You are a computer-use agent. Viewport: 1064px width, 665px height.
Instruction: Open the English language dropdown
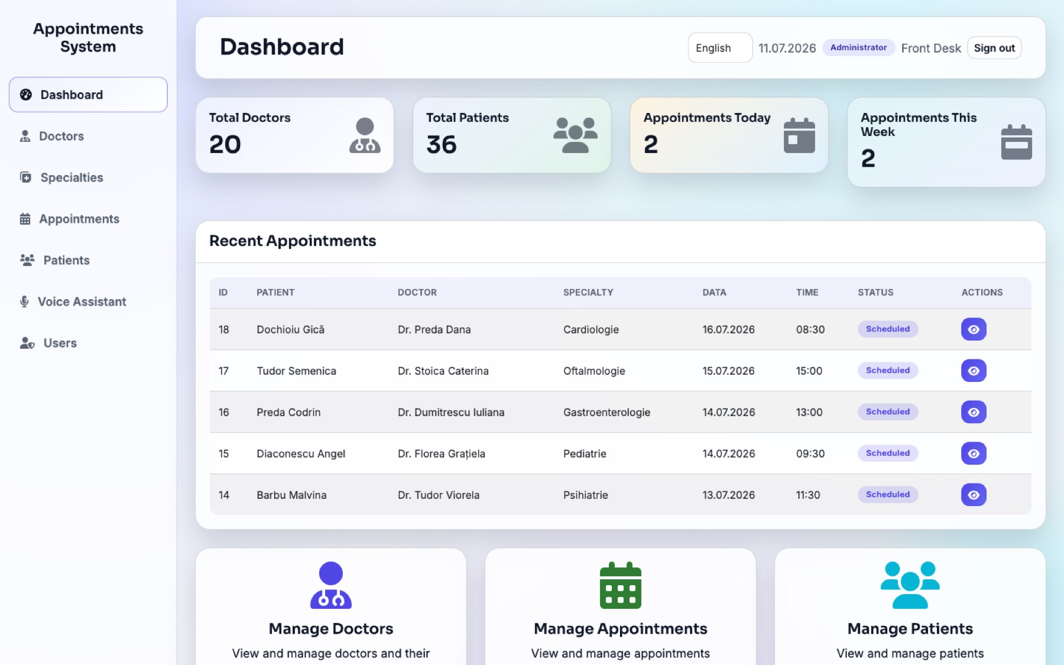tap(720, 48)
